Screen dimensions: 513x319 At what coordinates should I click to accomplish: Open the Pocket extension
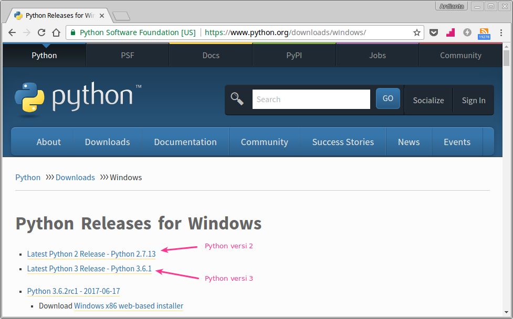434,32
